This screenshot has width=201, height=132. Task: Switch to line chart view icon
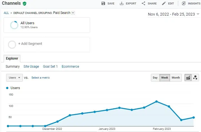click(x=188, y=78)
